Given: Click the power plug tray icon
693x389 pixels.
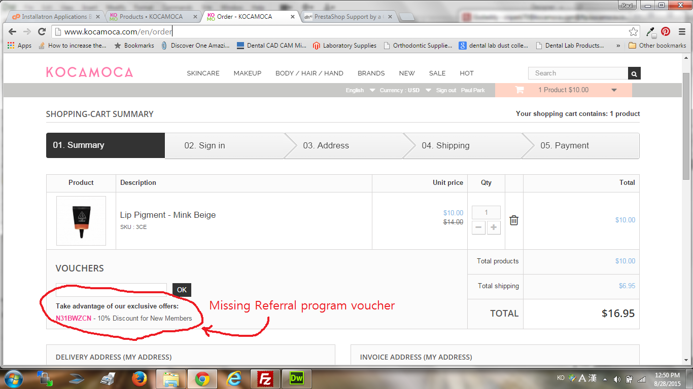Looking at the screenshot, I should (629, 379).
